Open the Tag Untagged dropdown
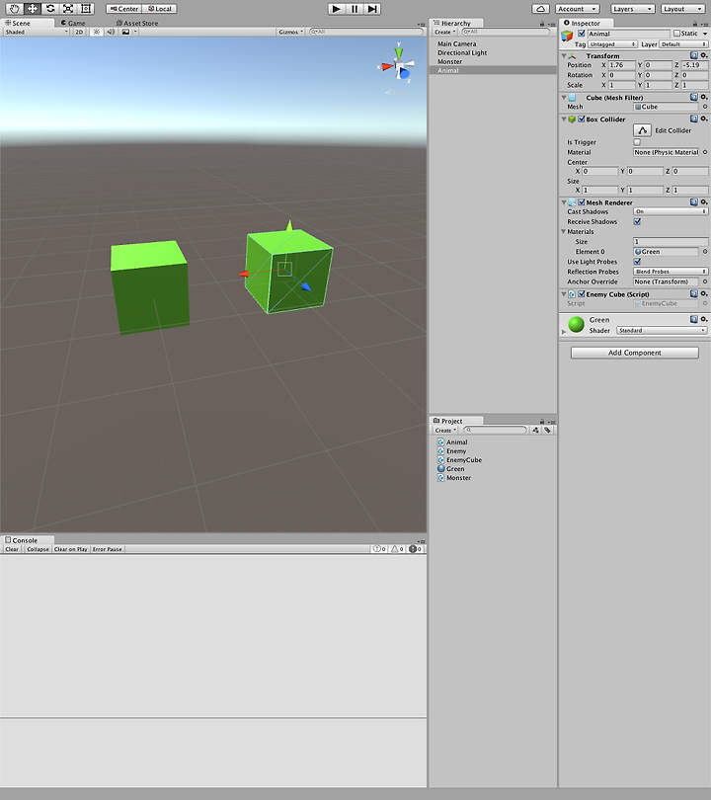711x800 pixels. [612, 44]
